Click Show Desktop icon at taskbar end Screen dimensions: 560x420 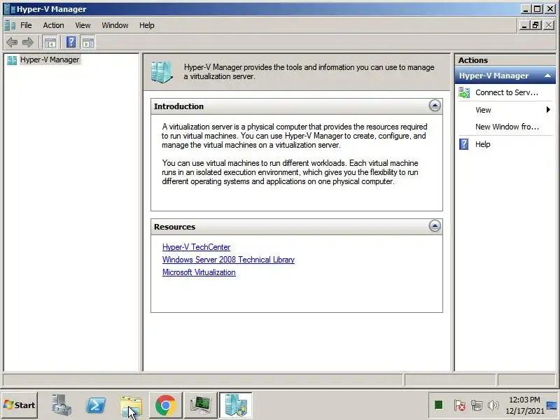pyautogui.click(x=552, y=405)
